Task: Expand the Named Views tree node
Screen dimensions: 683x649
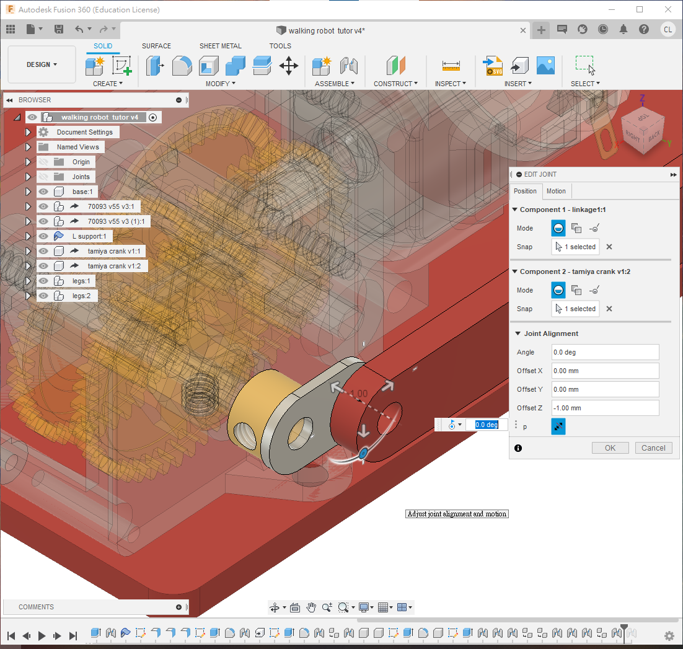Action: coord(28,147)
